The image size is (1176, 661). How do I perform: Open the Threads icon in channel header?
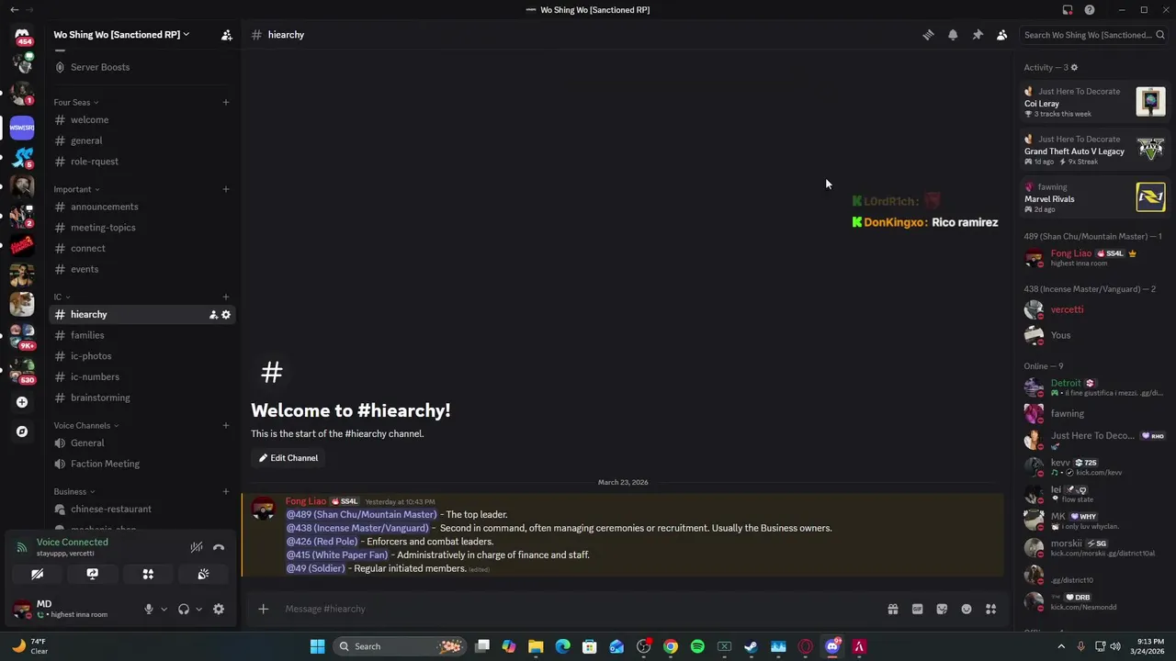pos(928,35)
